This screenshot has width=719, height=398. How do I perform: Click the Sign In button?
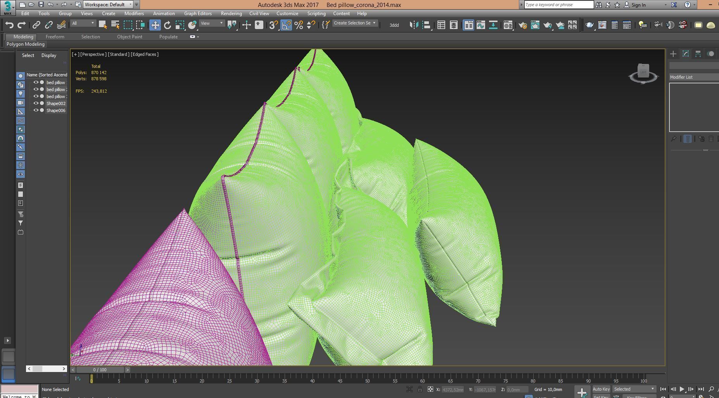click(635, 5)
